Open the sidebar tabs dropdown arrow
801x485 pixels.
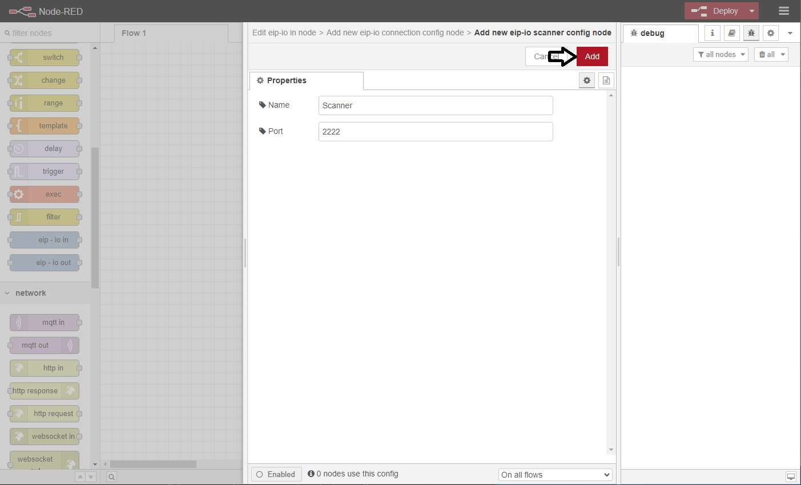(x=790, y=33)
